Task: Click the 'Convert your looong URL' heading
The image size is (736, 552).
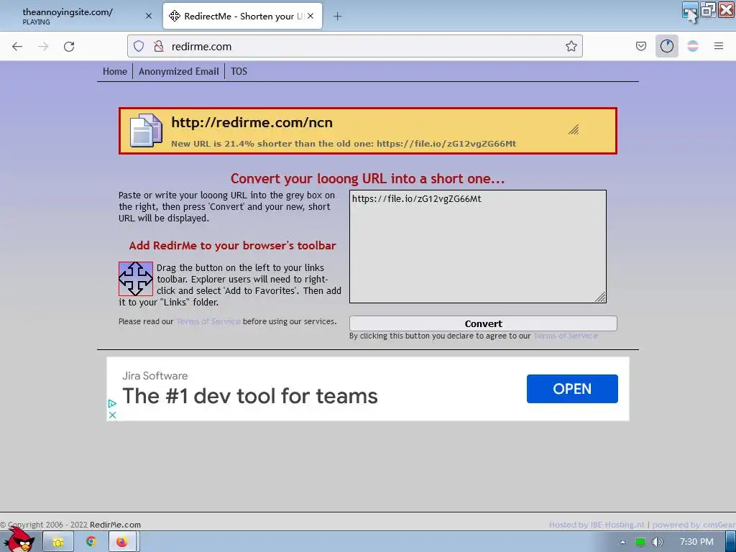Action: (x=367, y=179)
